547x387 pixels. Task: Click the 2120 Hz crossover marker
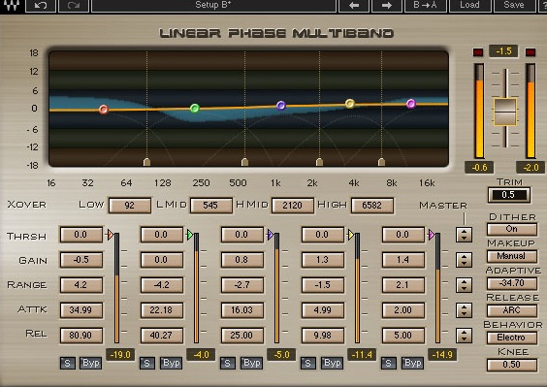(x=319, y=162)
